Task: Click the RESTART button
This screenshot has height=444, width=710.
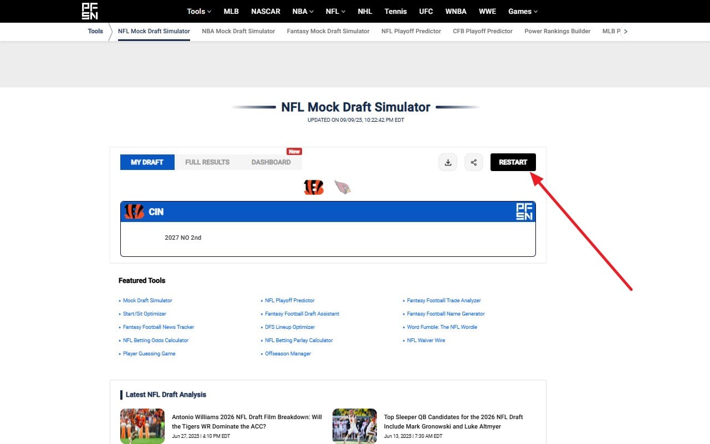Action: [513, 162]
